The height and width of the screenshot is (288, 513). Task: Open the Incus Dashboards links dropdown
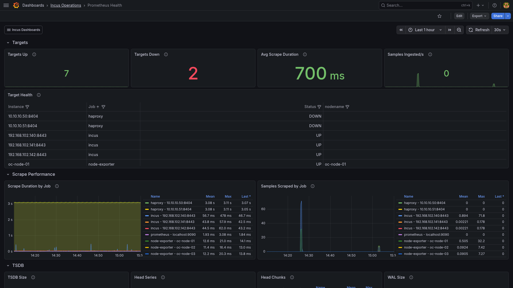click(23, 30)
